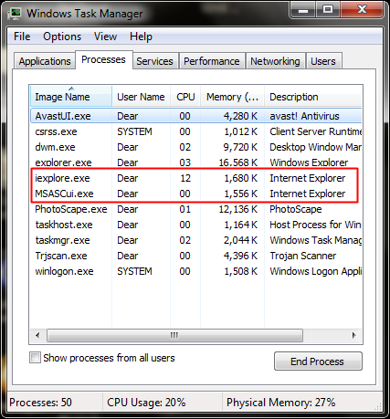Select the AvastUI.exe process row
This screenshot has width=390, height=419.
[195, 116]
